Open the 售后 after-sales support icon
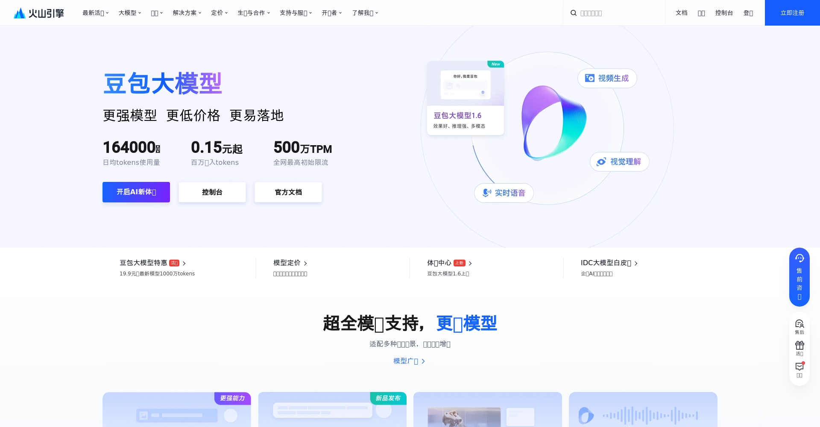The width and height of the screenshot is (820, 427). [x=799, y=327]
